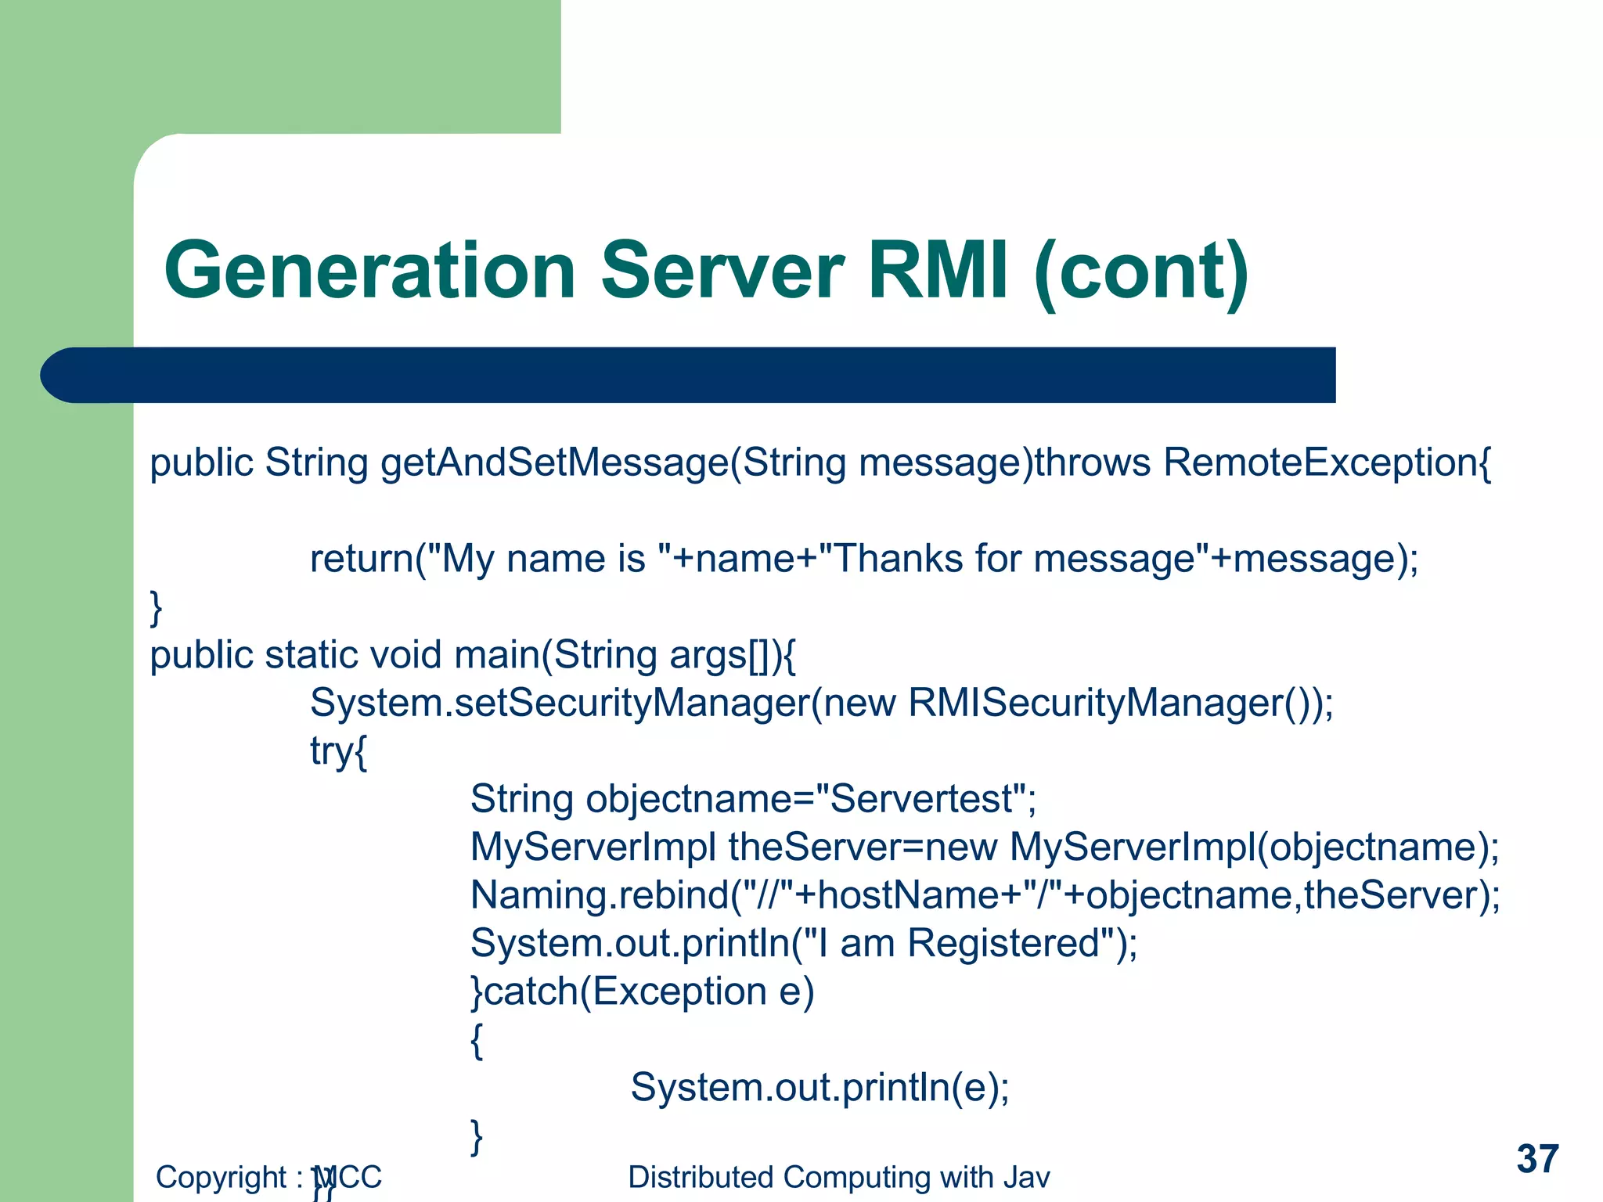Click the 'Copyright : MCC' footer text
Image resolution: width=1603 pixels, height=1202 pixels.
(x=268, y=1177)
